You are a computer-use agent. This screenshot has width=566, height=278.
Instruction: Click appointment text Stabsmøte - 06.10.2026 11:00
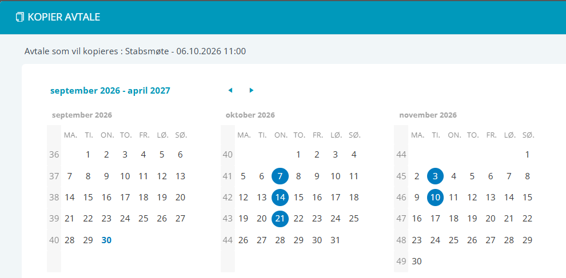186,51
